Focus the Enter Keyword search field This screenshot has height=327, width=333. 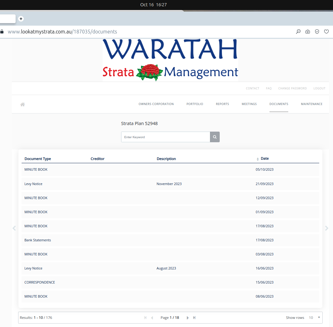pos(166,137)
